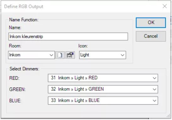This screenshot has height=120, width=172.
Task: Expand the Room dropdown arrow
Action: pos(51,55)
